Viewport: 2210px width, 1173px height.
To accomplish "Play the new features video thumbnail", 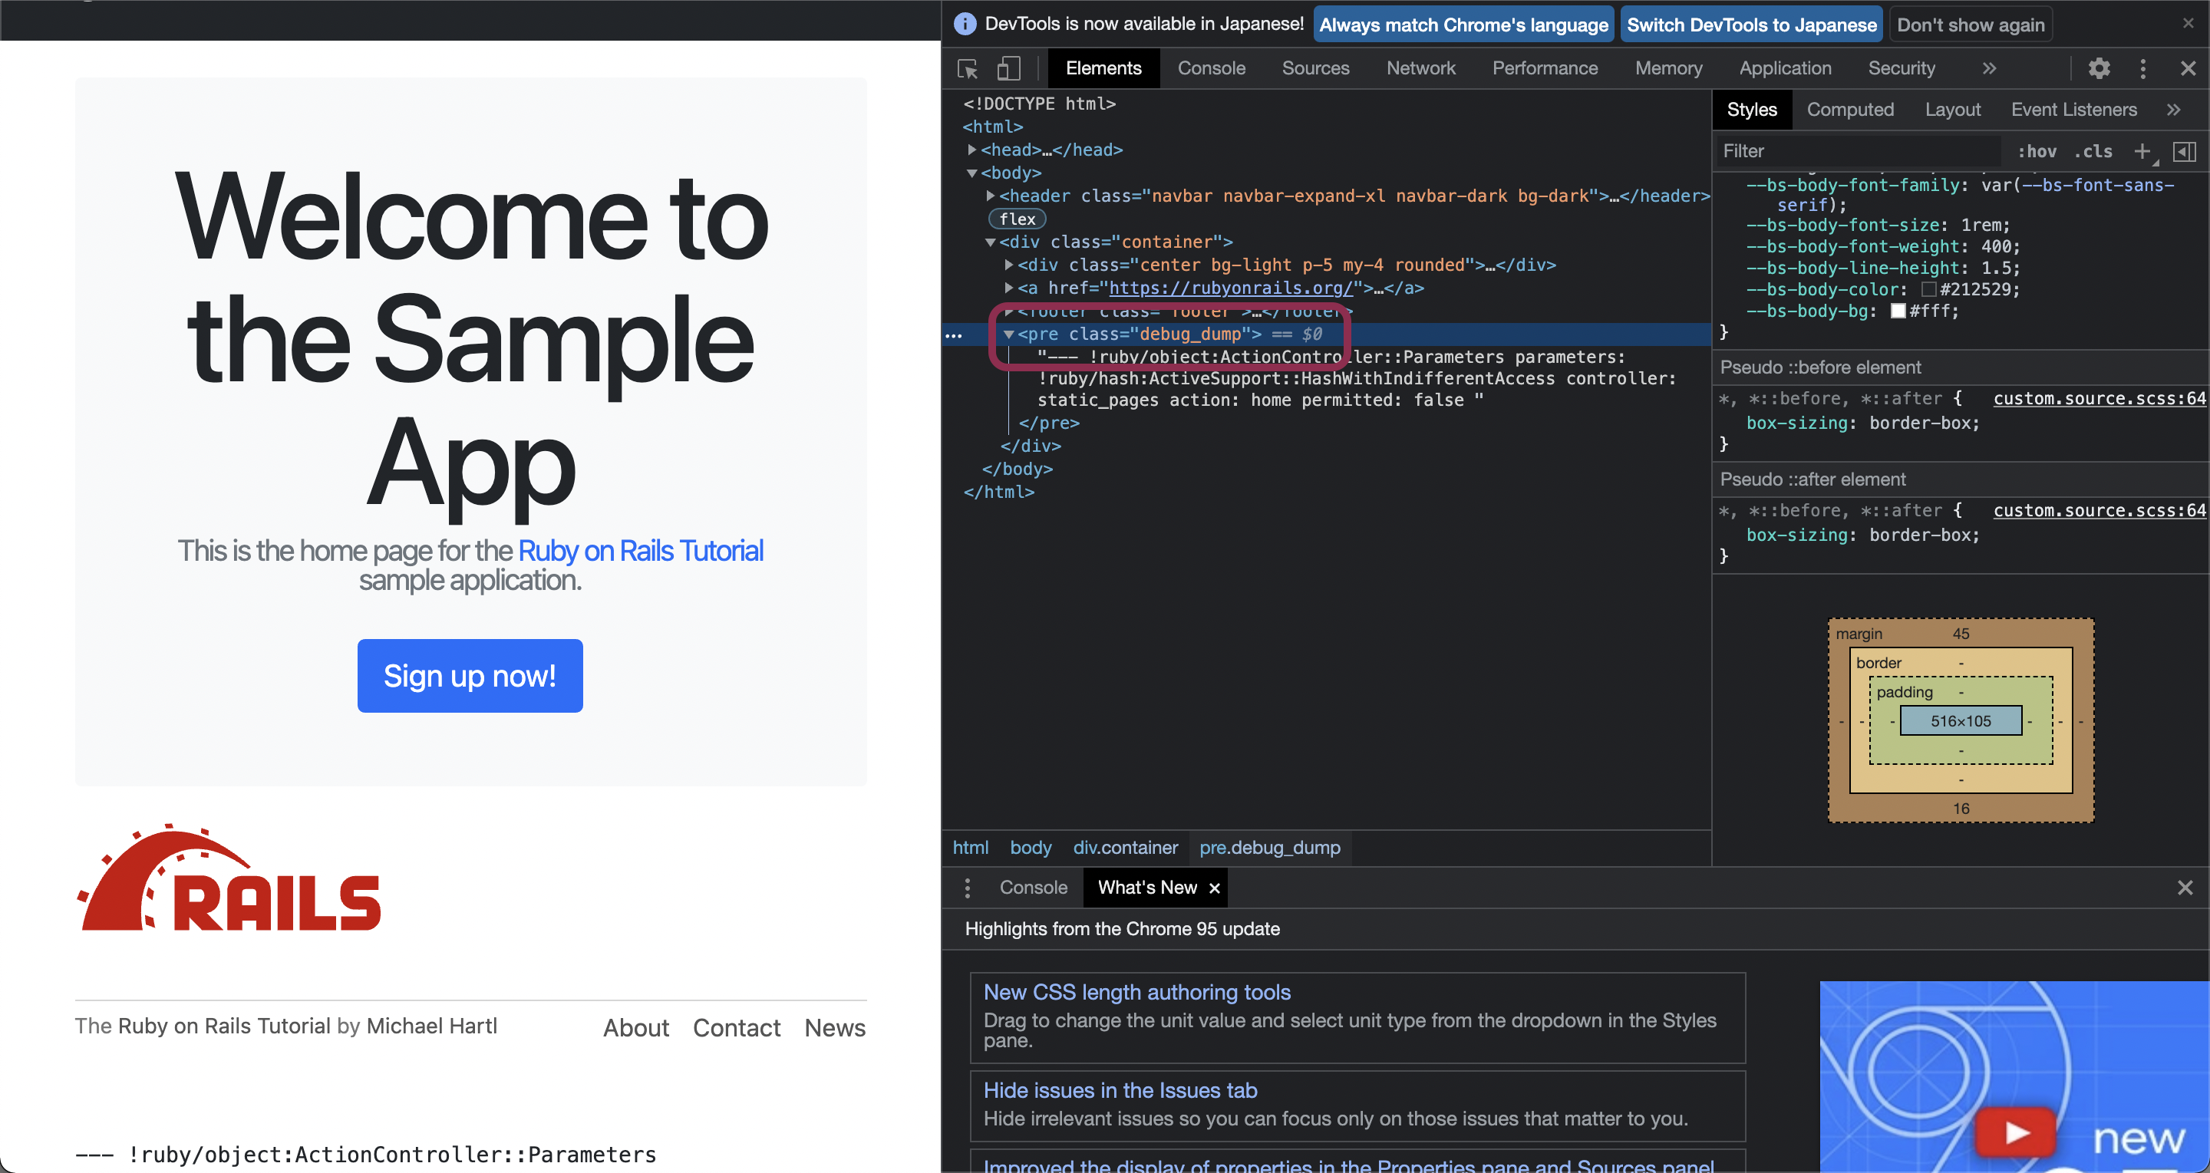I will click(2015, 1131).
